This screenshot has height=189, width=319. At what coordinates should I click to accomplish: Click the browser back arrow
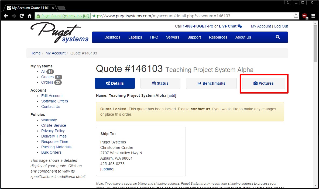click(6, 16)
